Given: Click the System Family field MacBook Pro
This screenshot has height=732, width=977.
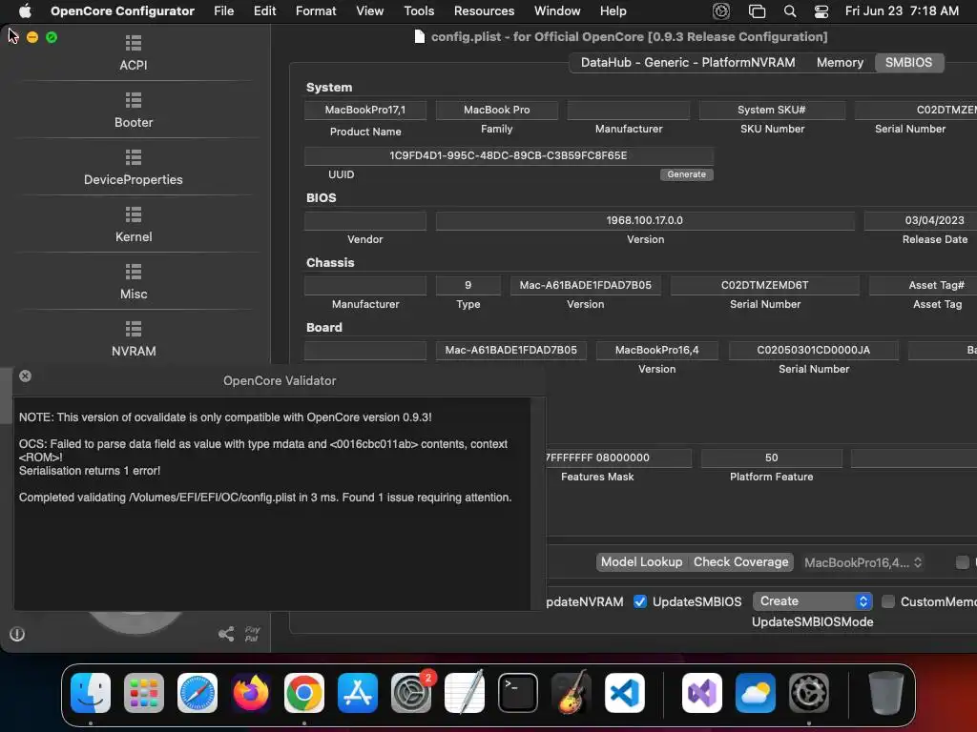Looking at the screenshot, I should point(496,111).
